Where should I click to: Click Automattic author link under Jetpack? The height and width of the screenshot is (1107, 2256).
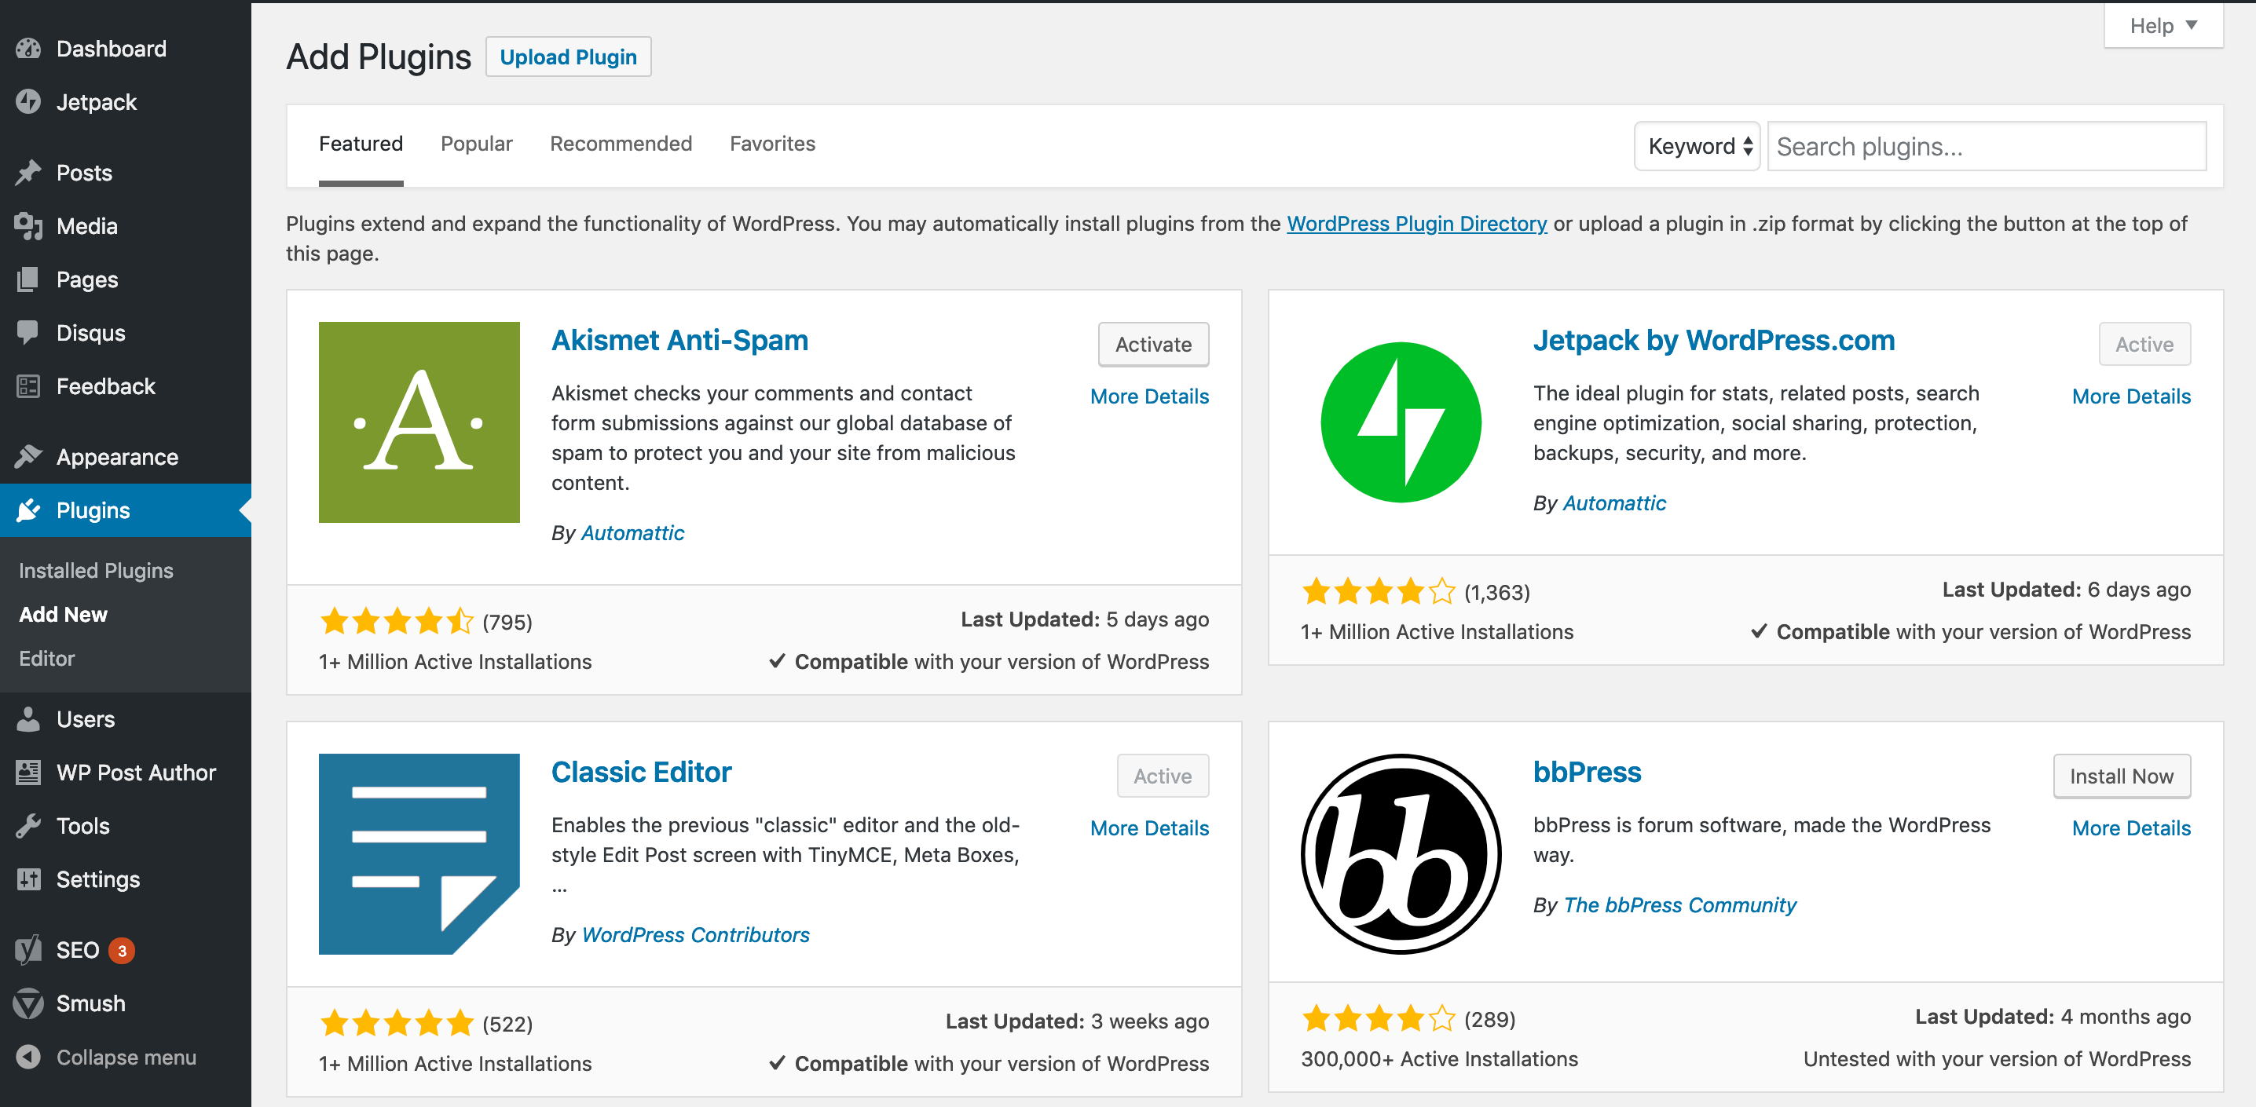tap(1614, 503)
